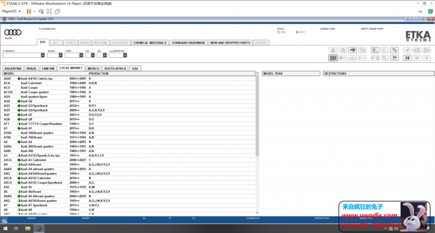This screenshot has height=233, width=435.
Task: Set STOCK to ON
Action: [x=279, y=32]
